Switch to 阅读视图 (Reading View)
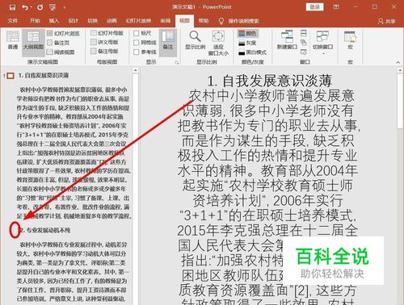 tap(61, 52)
